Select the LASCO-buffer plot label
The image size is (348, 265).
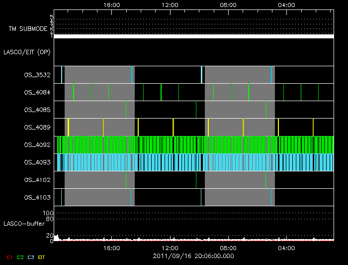[x=24, y=223]
